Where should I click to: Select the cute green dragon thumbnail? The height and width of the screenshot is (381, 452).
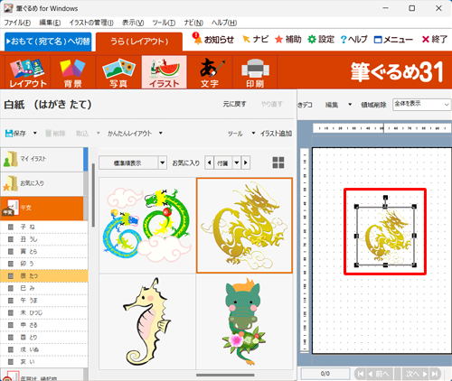244,321
